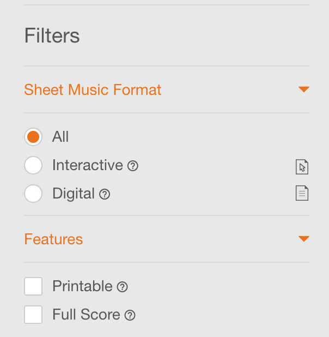Click the Filters panel title
Image resolution: width=329 pixels, height=337 pixels.
[x=52, y=35]
